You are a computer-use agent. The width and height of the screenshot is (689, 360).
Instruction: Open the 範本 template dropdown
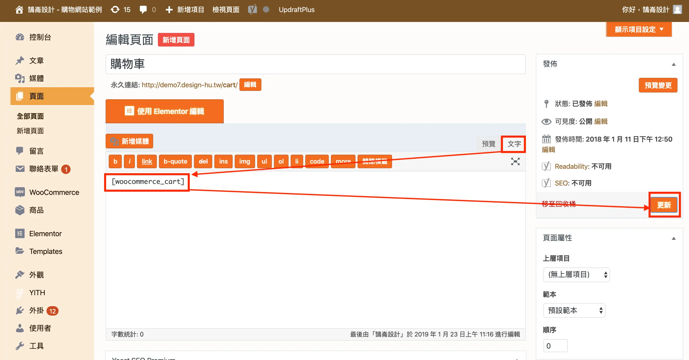point(574,310)
